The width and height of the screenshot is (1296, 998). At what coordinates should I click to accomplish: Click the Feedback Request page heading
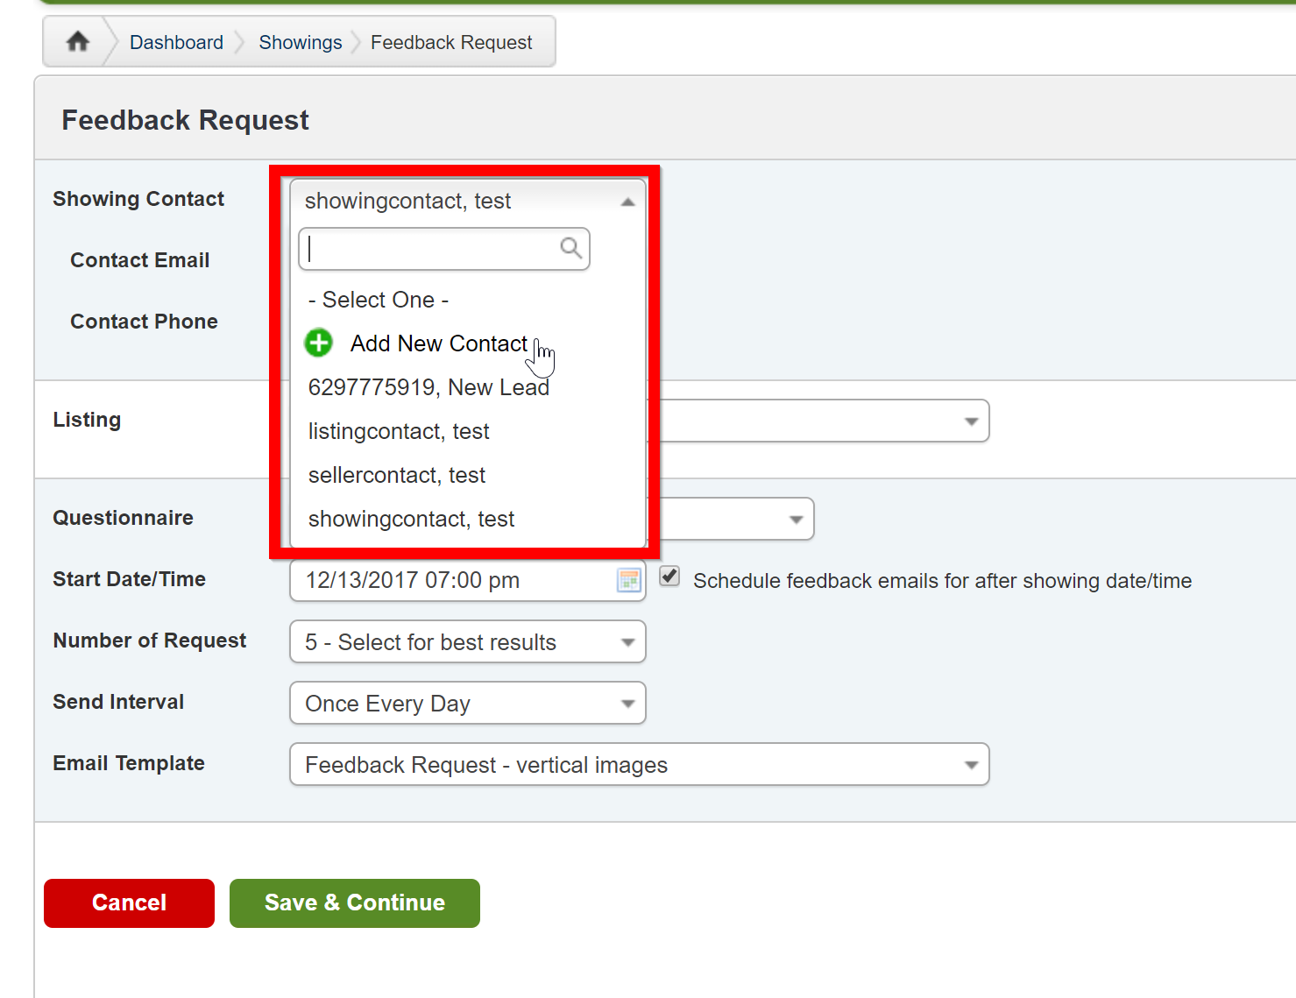pos(185,120)
